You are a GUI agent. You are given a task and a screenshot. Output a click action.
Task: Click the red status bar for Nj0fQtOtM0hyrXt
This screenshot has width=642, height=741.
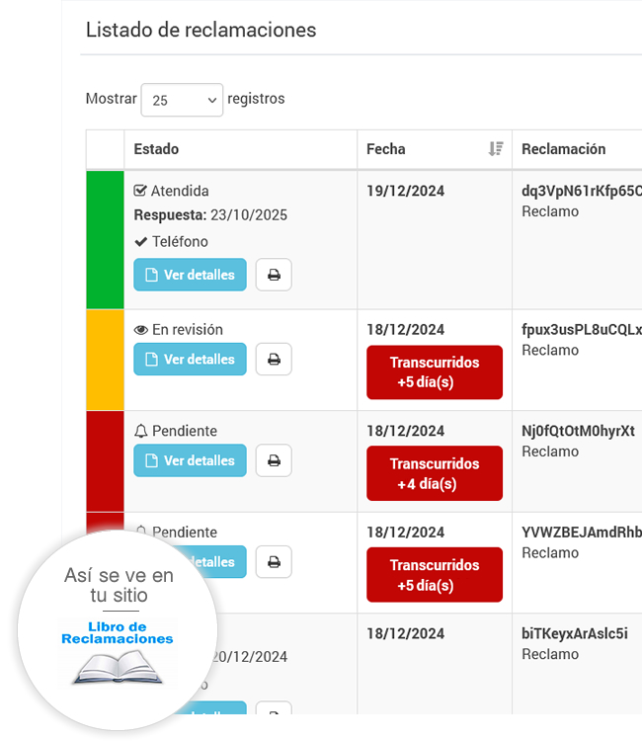106,461
